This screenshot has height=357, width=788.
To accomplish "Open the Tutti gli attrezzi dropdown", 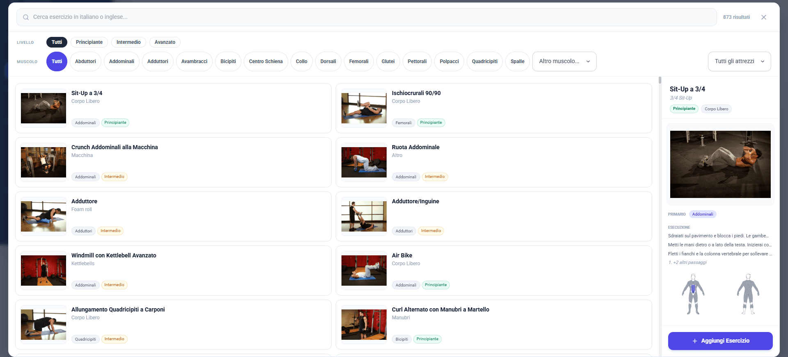I will [739, 61].
